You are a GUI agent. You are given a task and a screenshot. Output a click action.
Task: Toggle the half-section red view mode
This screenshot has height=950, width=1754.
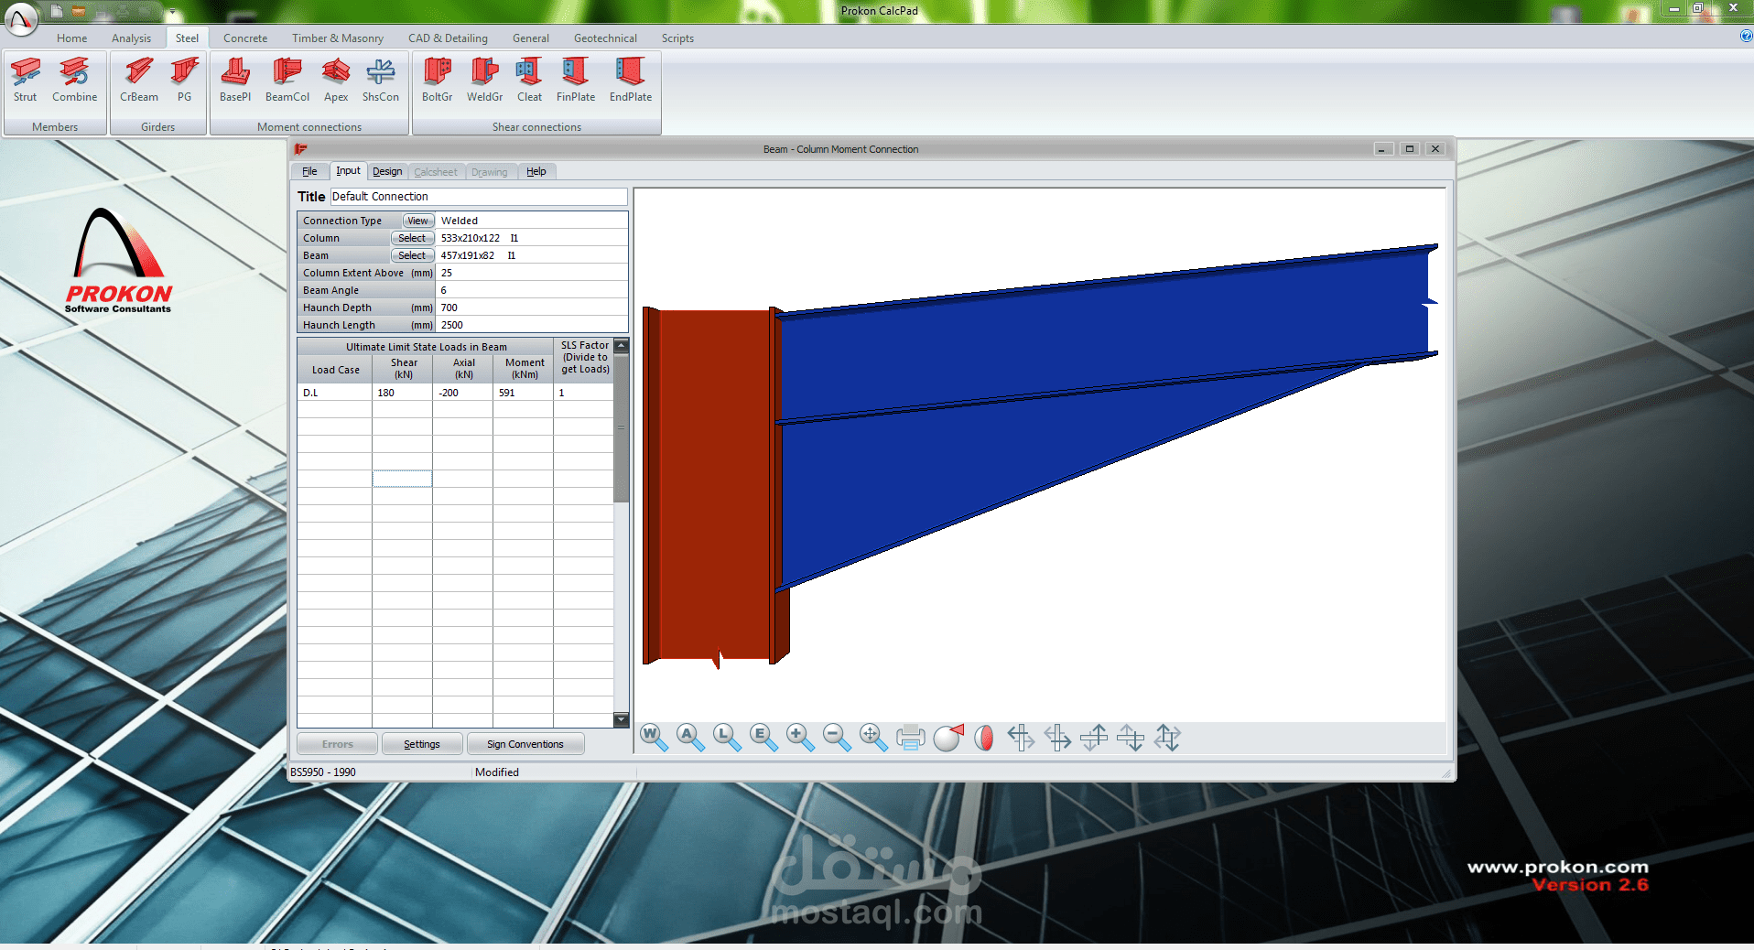click(x=983, y=738)
